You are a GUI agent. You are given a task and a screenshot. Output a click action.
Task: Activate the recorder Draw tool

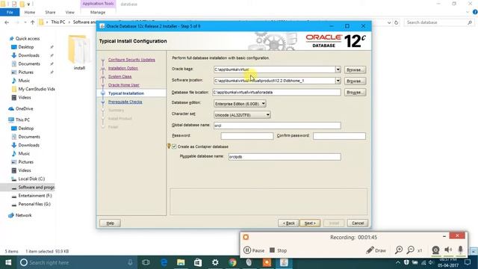point(376,250)
